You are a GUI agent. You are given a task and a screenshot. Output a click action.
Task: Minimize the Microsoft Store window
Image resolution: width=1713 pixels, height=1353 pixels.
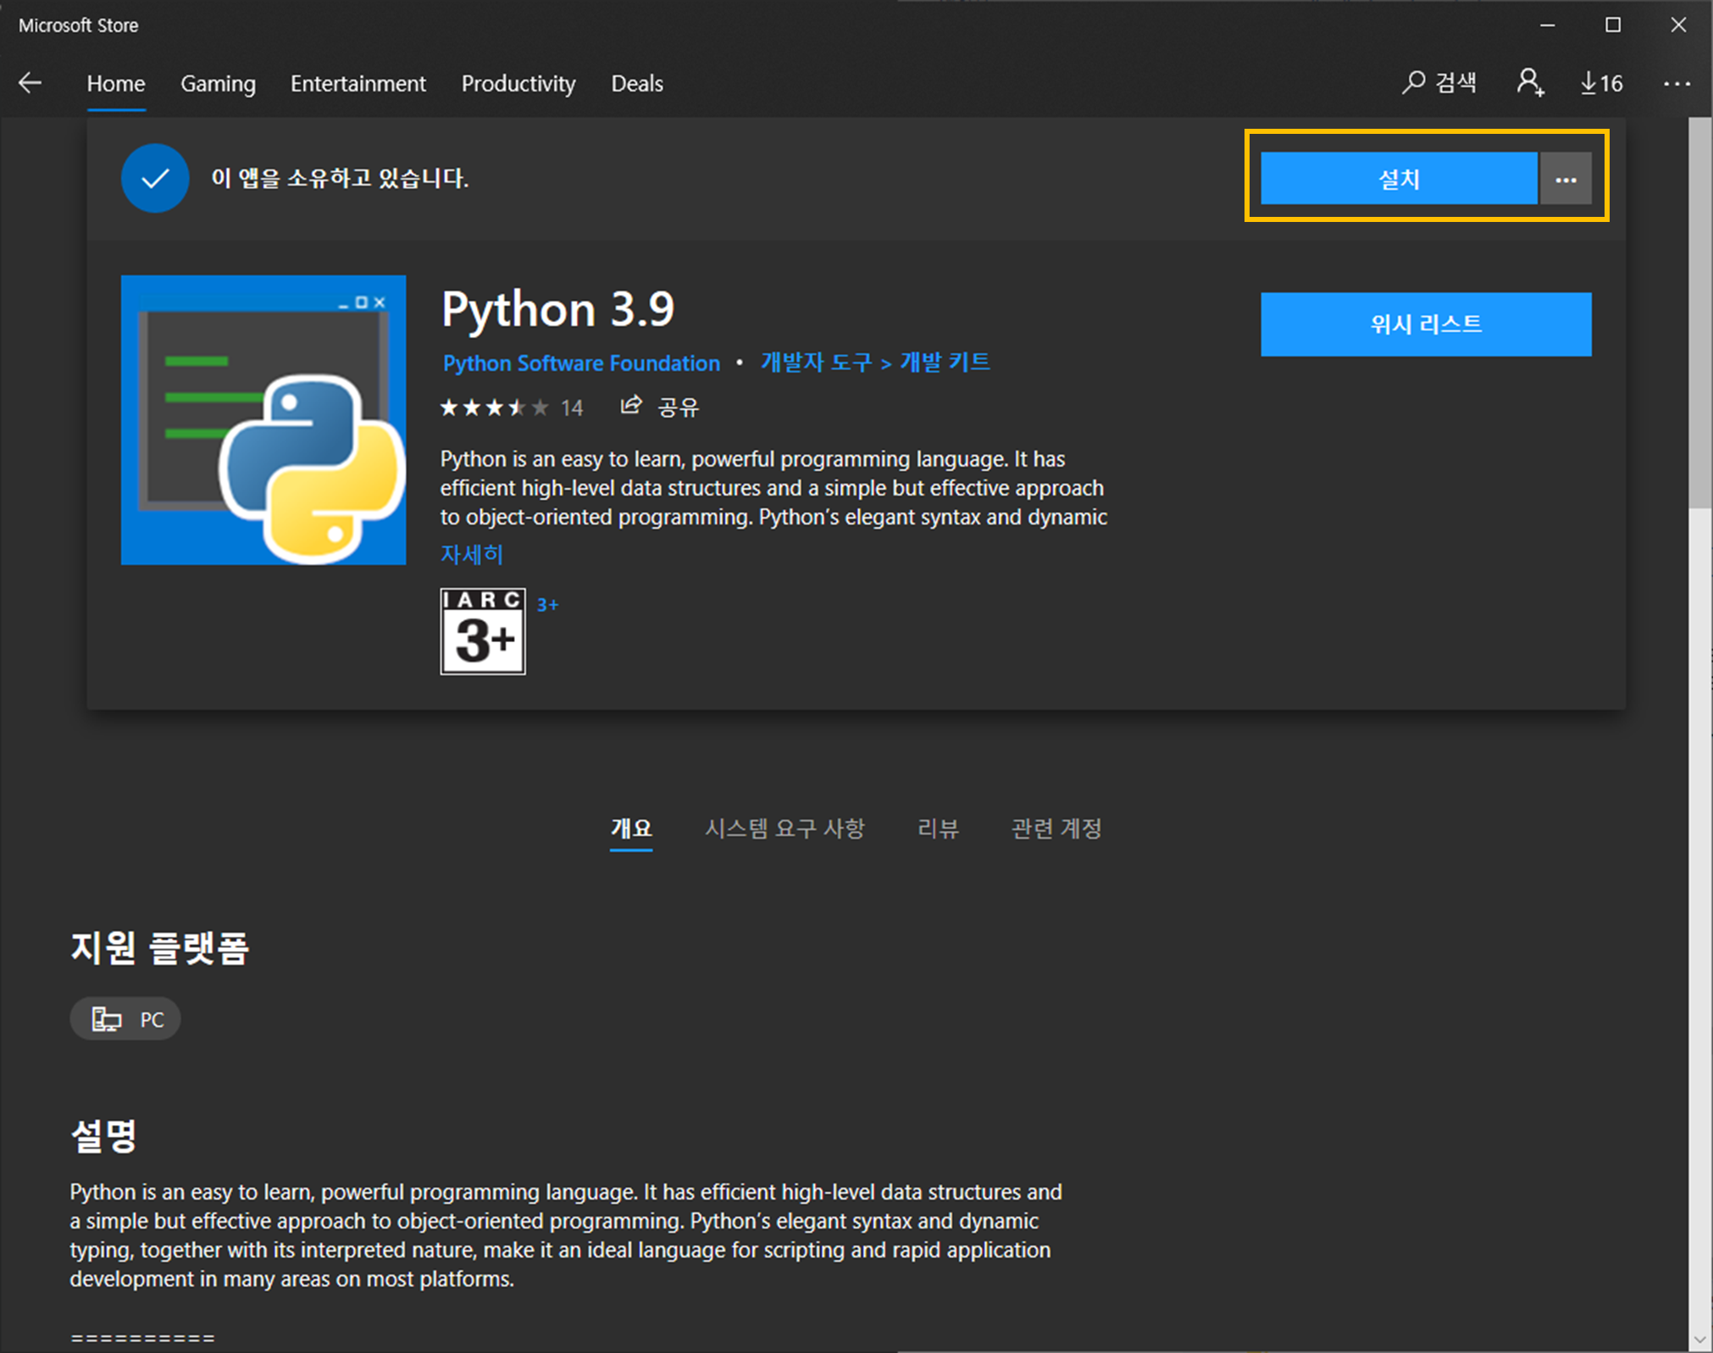1547,25
